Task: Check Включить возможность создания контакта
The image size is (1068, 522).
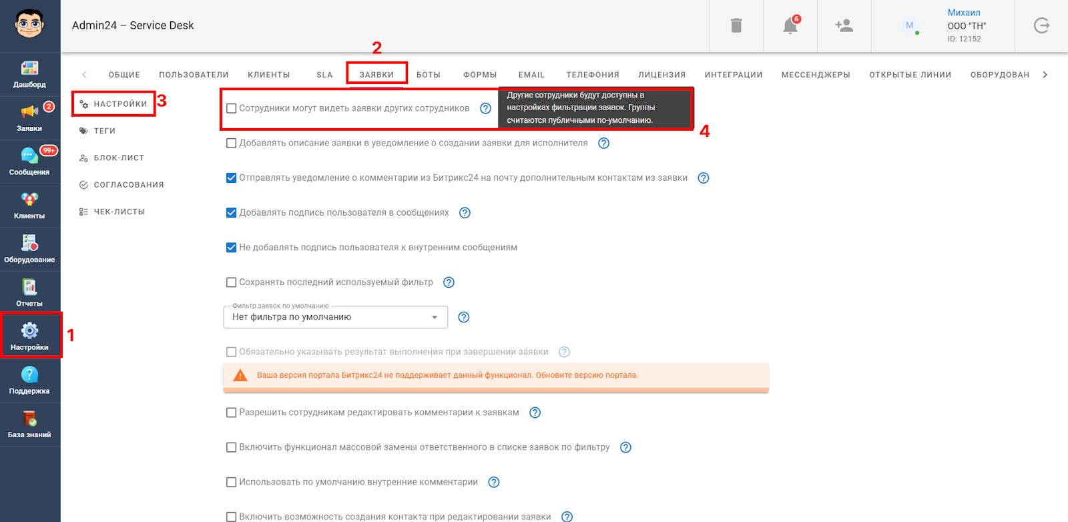Action: pos(232,517)
